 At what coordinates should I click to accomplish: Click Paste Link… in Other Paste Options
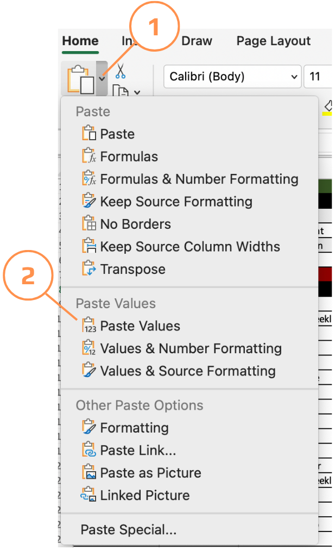(138, 450)
